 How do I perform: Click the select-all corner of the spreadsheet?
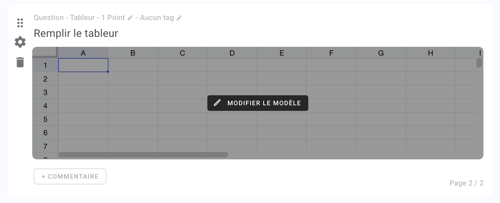coord(45,52)
